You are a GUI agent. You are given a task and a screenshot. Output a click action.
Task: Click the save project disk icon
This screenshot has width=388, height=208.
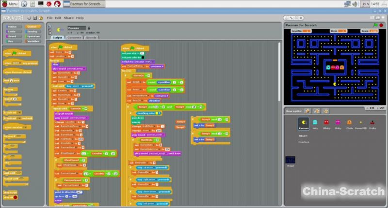click(x=35, y=18)
